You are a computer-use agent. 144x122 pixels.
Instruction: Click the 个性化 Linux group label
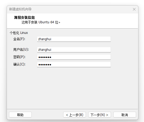pyautogui.click(x=19, y=33)
